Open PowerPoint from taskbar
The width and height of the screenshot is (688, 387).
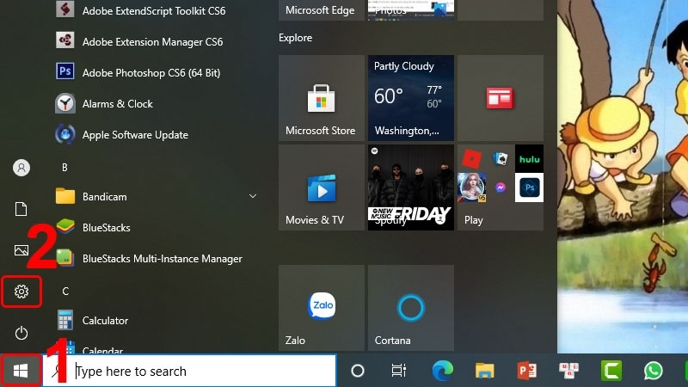(x=526, y=371)
